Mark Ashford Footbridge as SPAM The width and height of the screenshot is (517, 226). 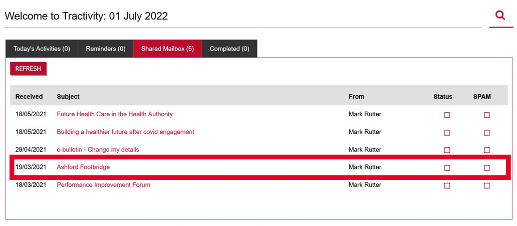point(486,168)
